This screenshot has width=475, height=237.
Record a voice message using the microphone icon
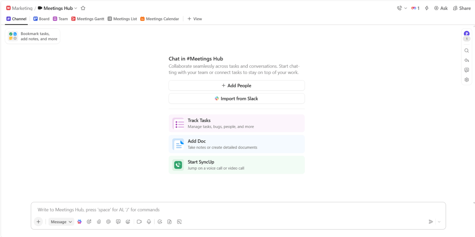149,221
